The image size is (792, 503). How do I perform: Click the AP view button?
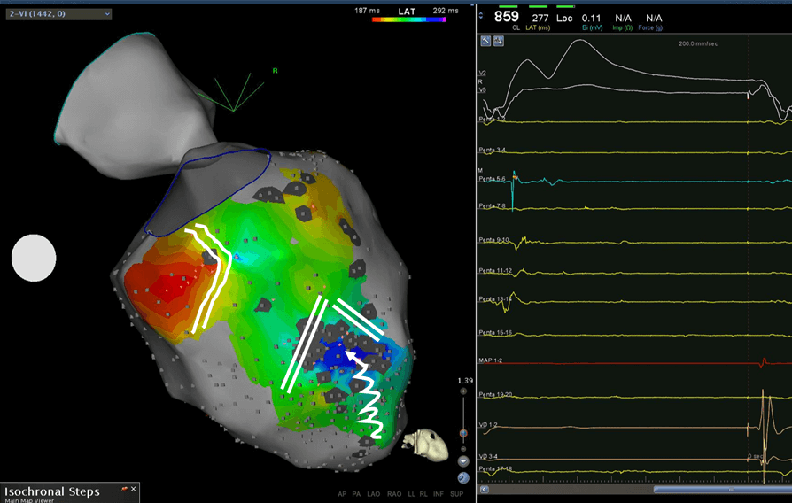(x=343, y=493)
